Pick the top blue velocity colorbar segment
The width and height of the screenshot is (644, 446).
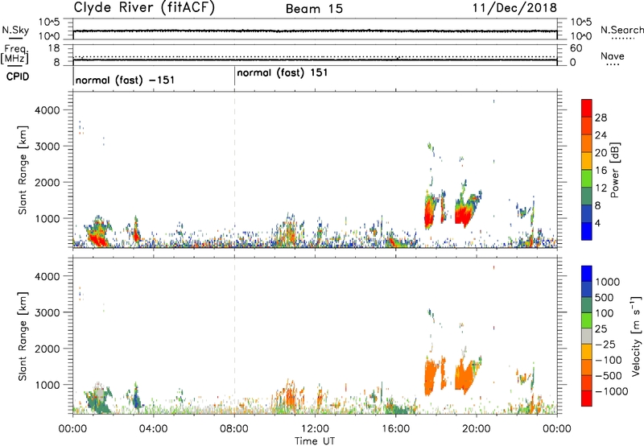pos(587,274)
